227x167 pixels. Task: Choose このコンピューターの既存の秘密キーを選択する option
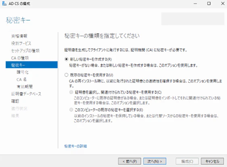[71, 110]
